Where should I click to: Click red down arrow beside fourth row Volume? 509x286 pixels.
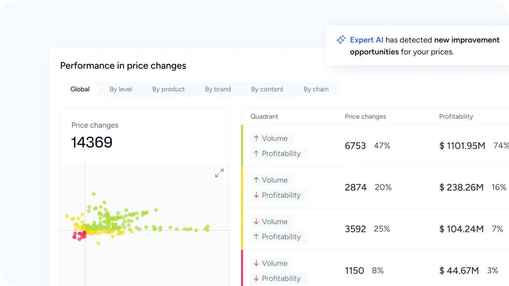(x=256, y=263)
